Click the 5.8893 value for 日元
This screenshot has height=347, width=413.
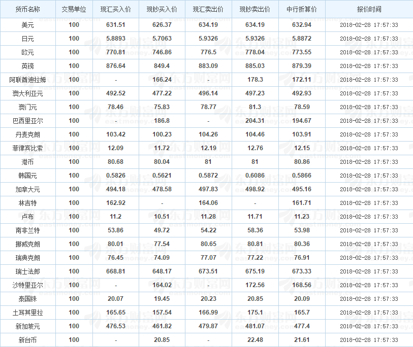116,39
